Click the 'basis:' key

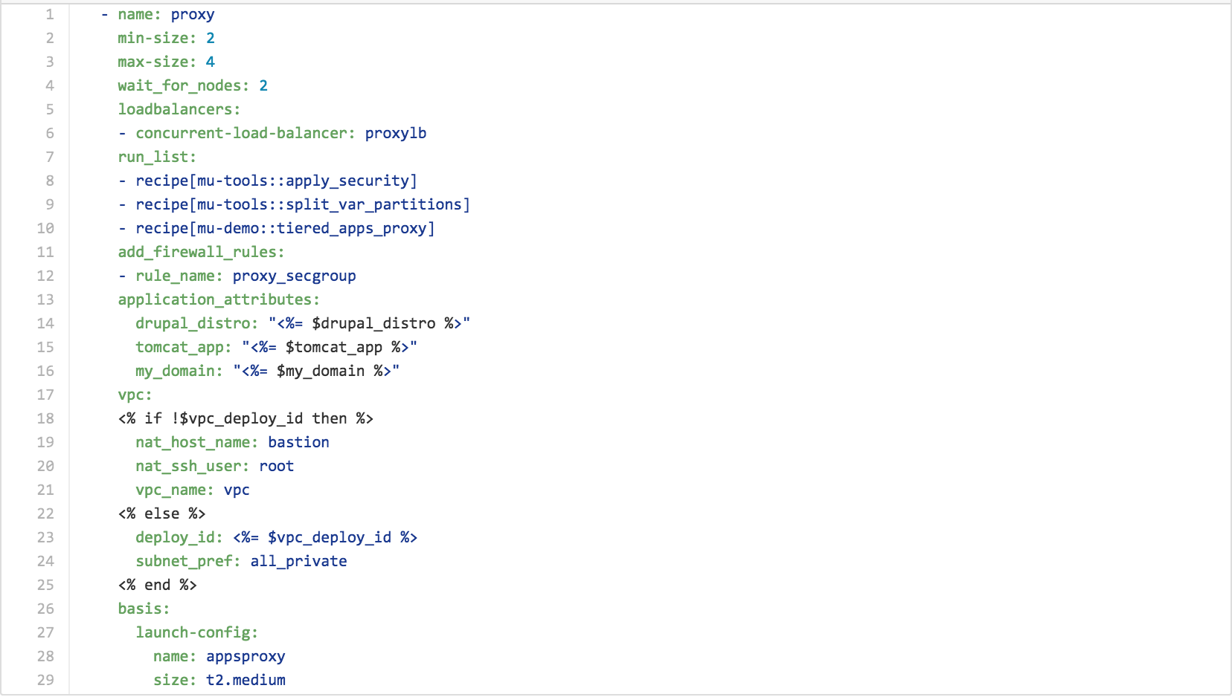click(144, 609)
